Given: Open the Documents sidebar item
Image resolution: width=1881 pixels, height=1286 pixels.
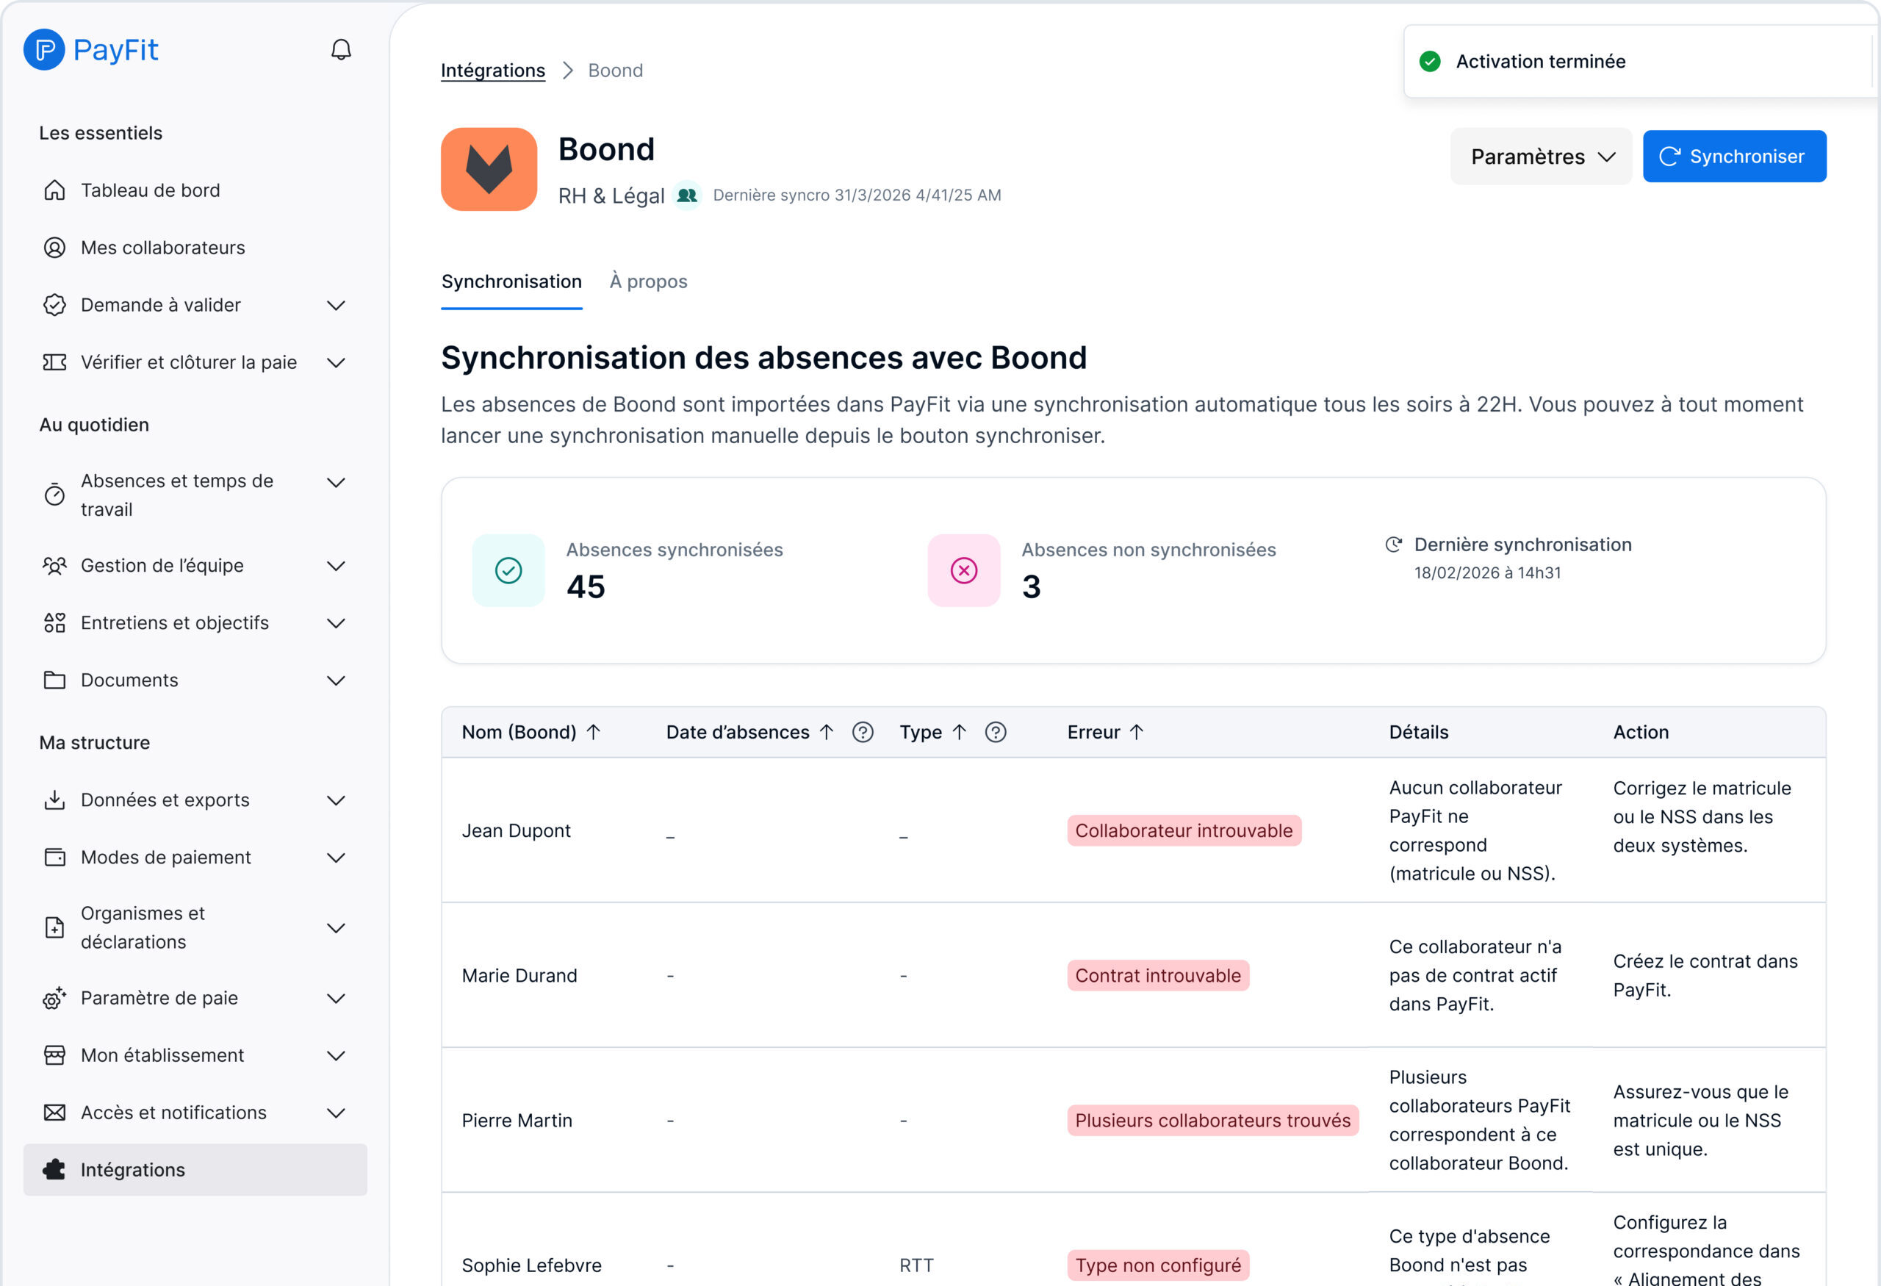Looking at the screenshot, I should point(195,680).
